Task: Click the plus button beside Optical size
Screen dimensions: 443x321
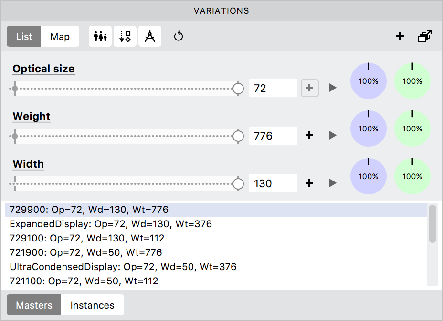Action: (x=310, y=88)
